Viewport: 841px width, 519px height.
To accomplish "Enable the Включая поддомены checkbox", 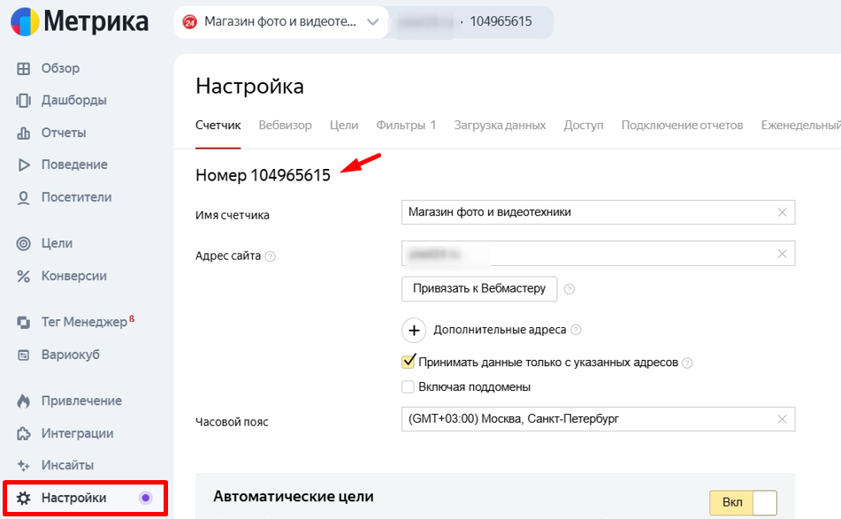I will (x=409, y=386).
